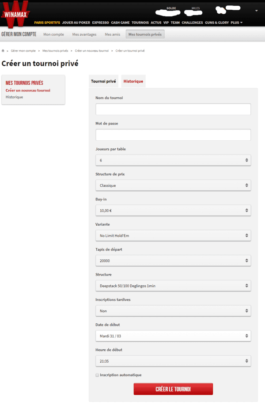Change the Heure de début dropdown
Viewport: 265px width, 405px height.
click(x=173, y=361)
